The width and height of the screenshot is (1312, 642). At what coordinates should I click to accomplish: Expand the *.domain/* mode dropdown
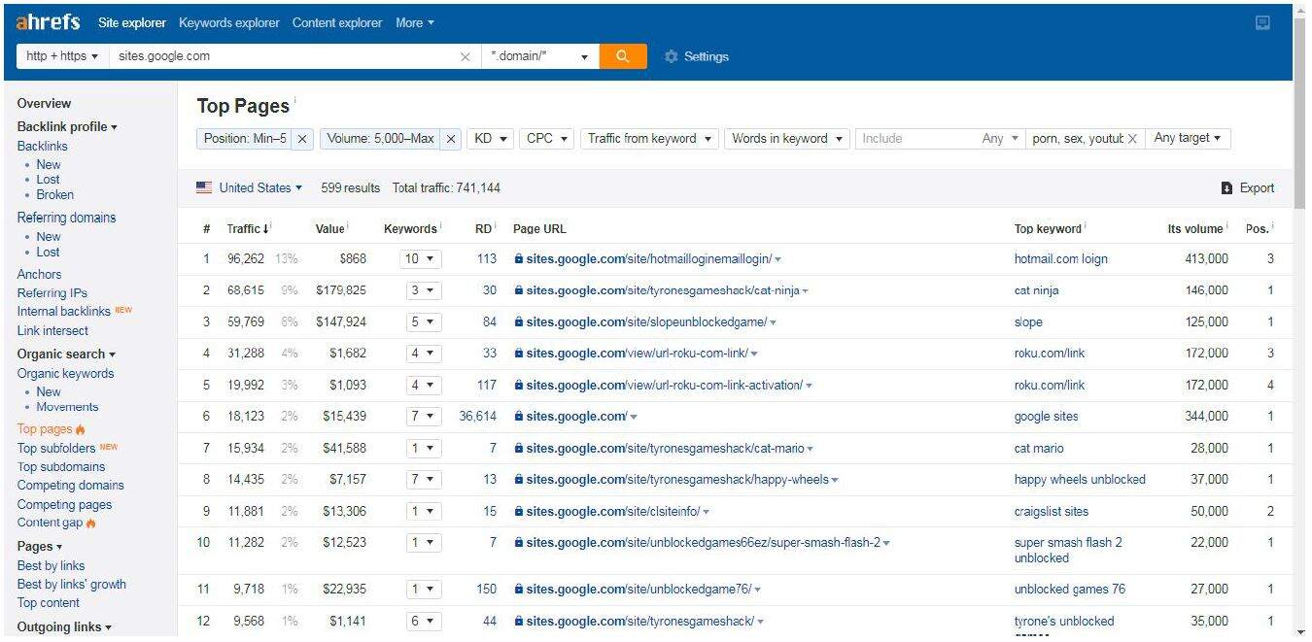[540, 56]
